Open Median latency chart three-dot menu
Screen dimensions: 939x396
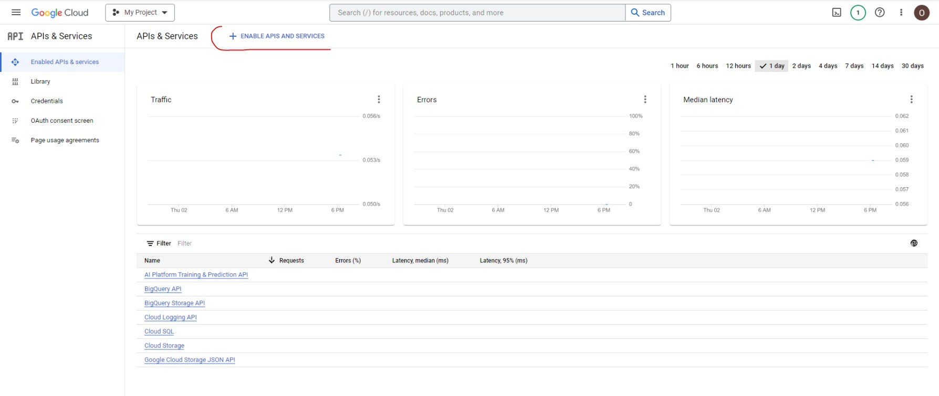pos(911,99)
